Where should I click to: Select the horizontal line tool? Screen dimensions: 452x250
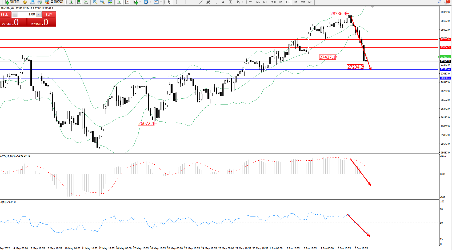click(193, 2)
